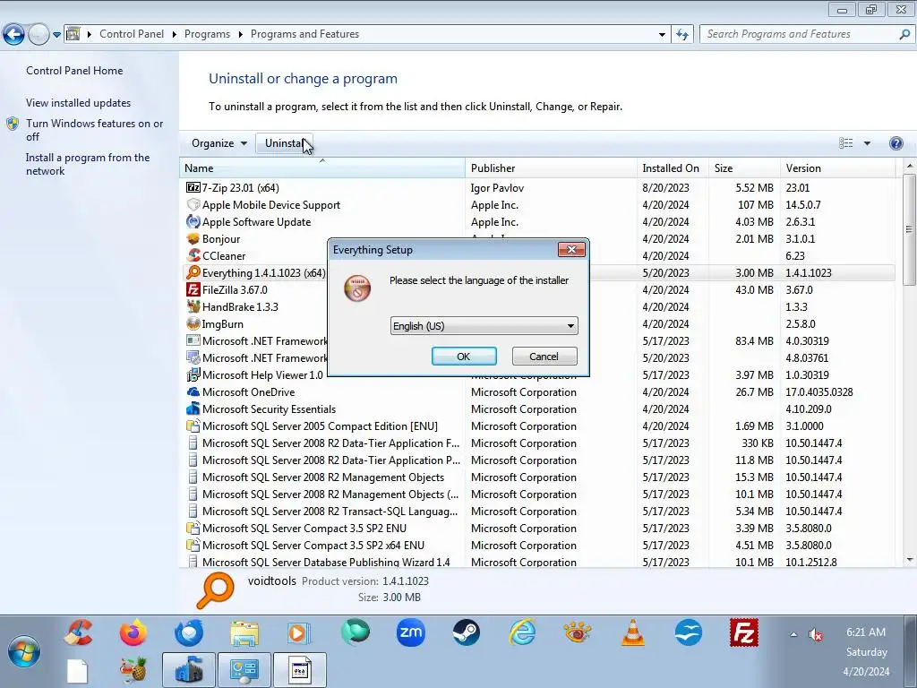
Task: Select the Bonjour program icon
Action: [x=193, y=238]
